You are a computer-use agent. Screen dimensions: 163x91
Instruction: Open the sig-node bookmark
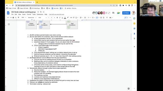pos(55,8)
